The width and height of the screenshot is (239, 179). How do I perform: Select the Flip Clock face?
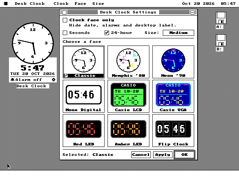coord(173,131)
